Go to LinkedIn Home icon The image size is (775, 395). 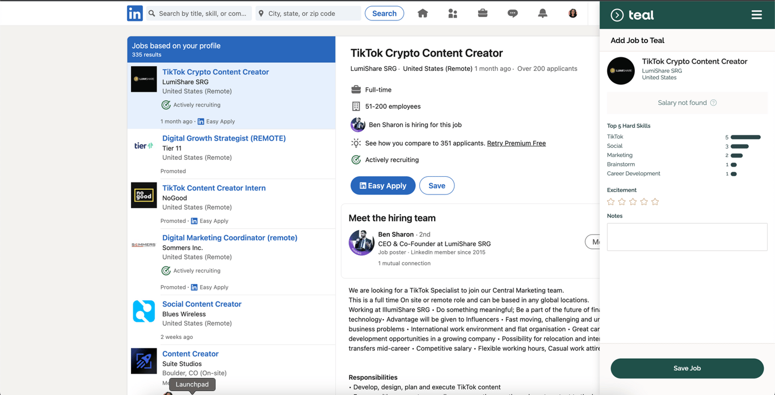click(423, 13)
